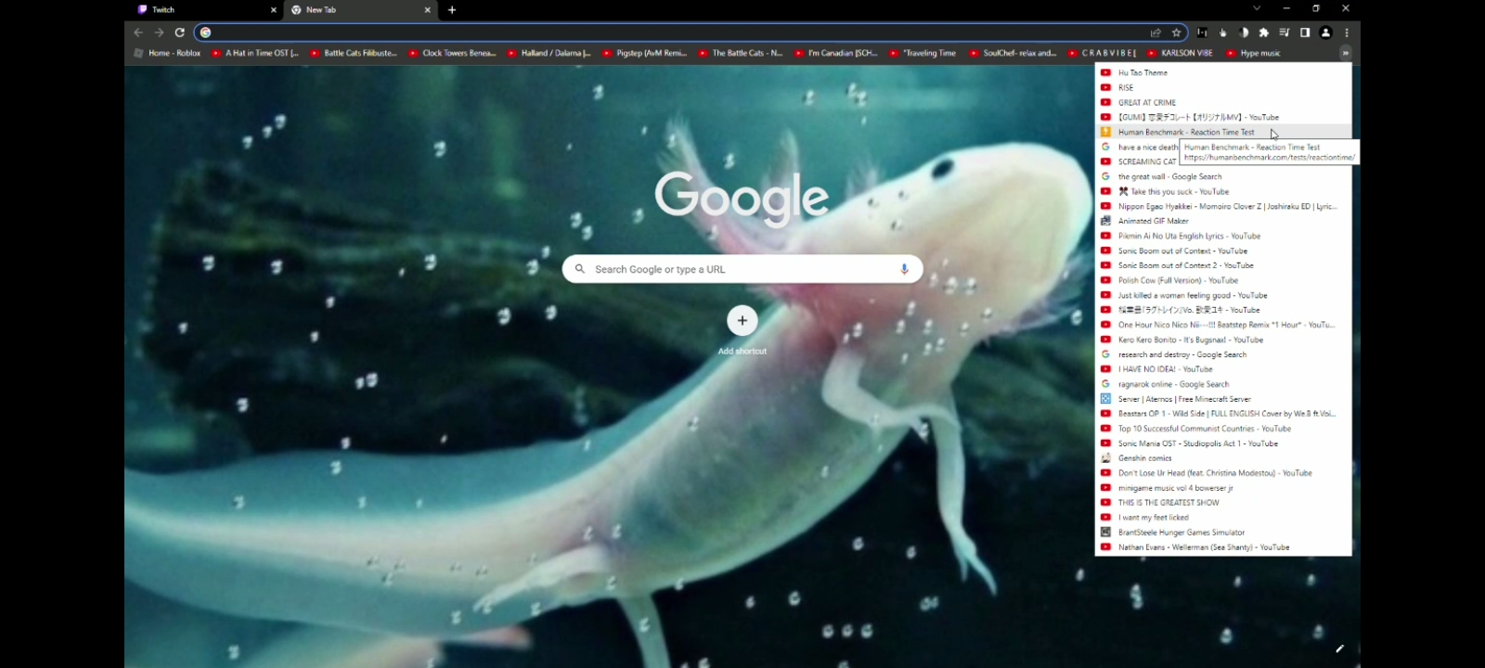Open the tab search dropdown arrow
This screenshot has height=668, width=1485.
pyautogui.click(x=1257, y=8)
